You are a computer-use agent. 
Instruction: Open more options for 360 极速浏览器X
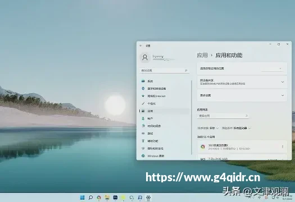pos(283,146)
